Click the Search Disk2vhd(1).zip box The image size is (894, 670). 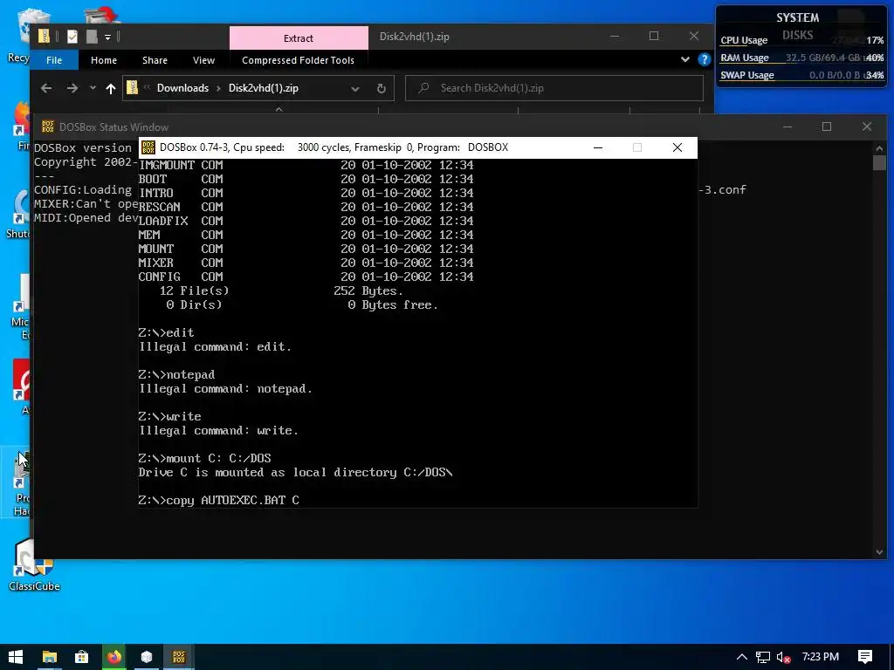pos(554,88)
